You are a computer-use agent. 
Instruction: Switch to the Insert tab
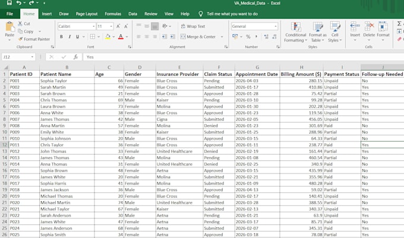point(46,14)
